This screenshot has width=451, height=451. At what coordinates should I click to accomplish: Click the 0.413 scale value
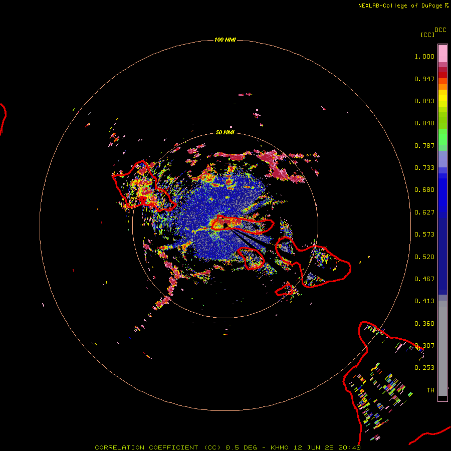424,301
